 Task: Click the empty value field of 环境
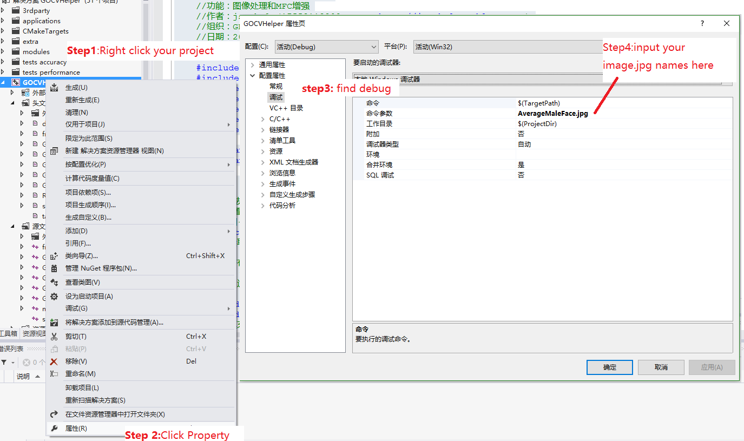(624, 155)
